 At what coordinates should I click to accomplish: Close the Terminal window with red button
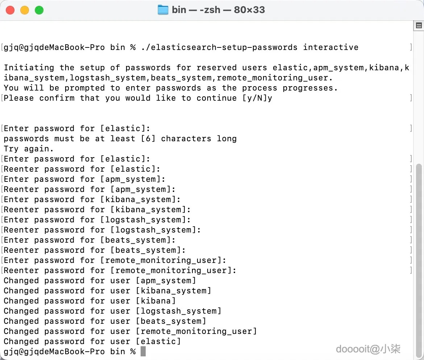coord(10,10)
